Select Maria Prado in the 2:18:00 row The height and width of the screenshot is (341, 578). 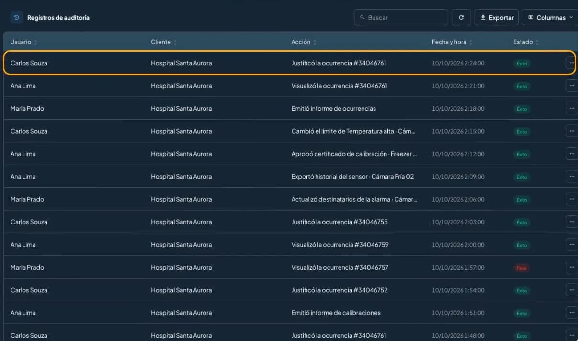click(x=27, y=109)
